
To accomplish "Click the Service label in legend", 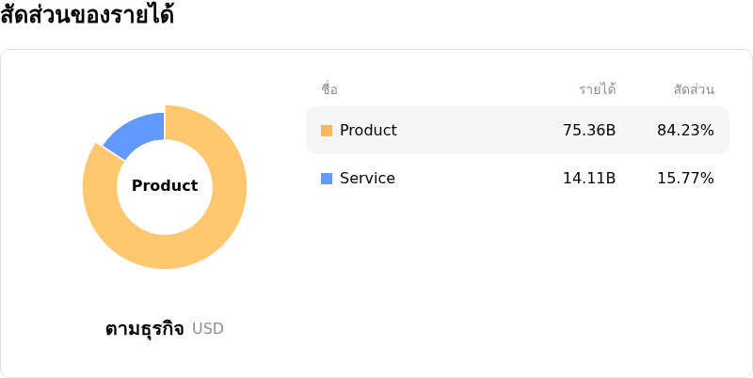I will coord(367,179).
